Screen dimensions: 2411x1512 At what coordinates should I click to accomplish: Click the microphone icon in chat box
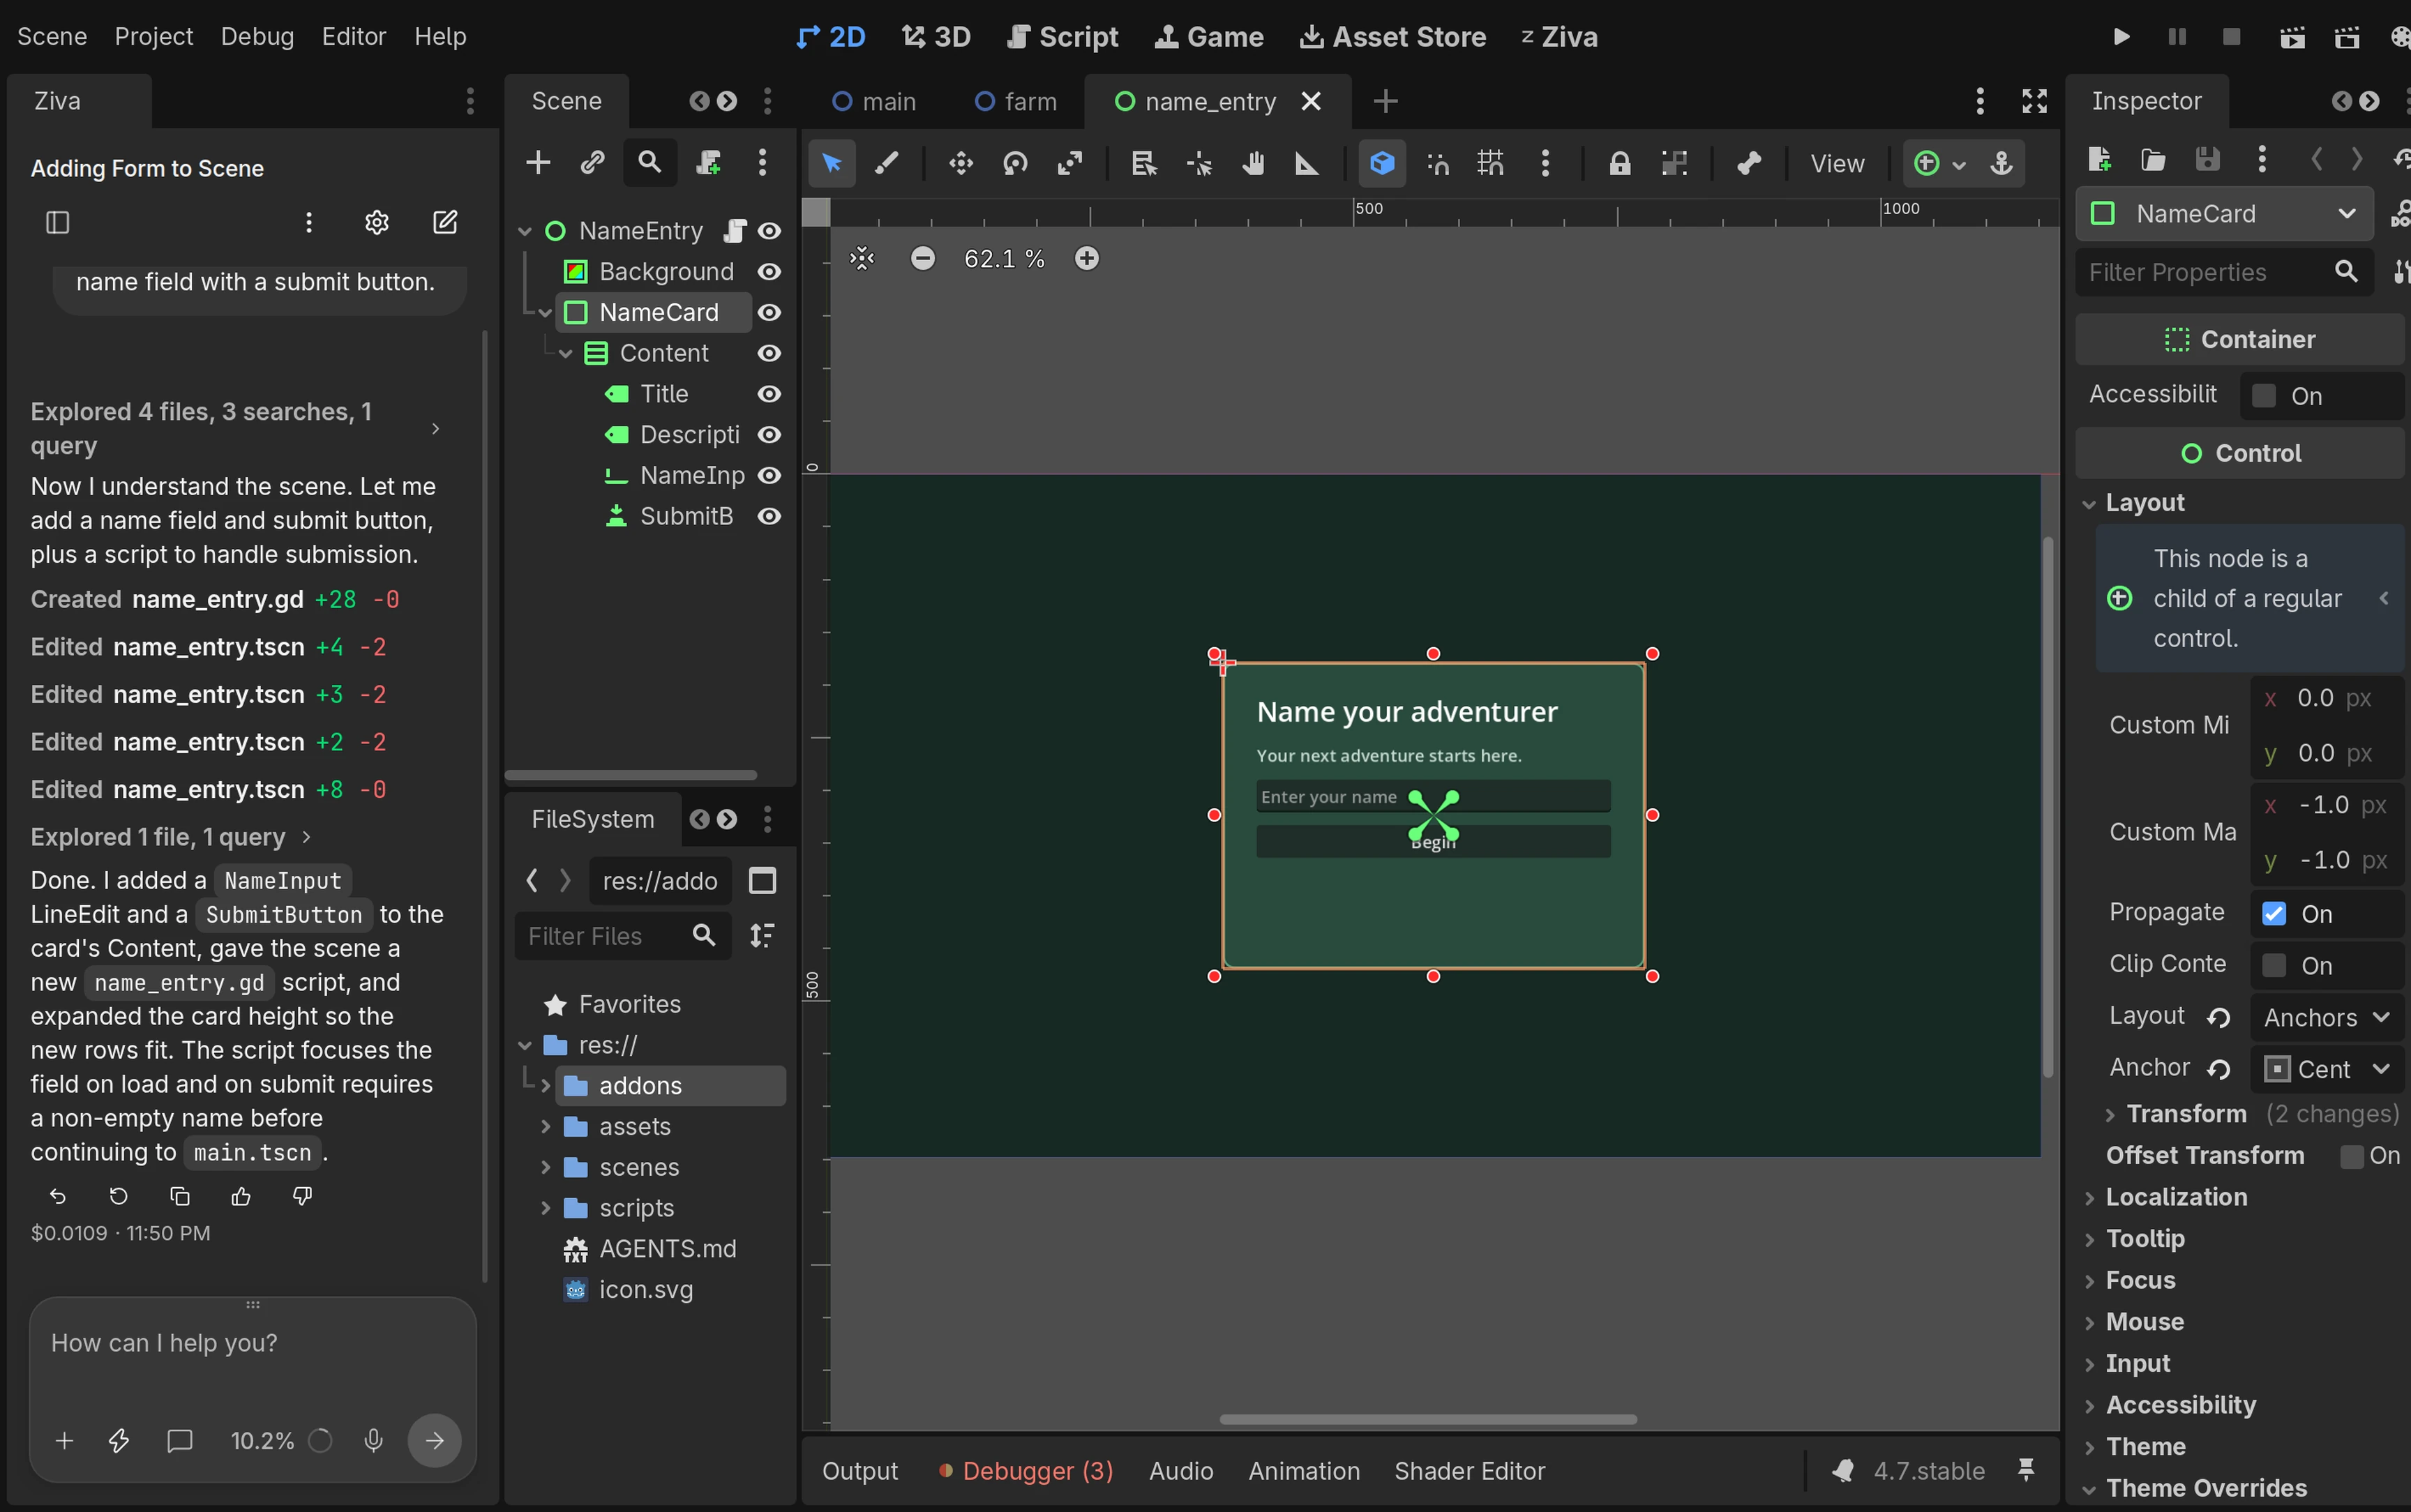[374, 1440]
